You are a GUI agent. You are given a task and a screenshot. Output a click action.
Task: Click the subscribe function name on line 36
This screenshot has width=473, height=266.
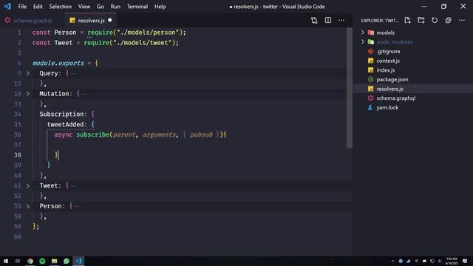click(x=92, y=134)
